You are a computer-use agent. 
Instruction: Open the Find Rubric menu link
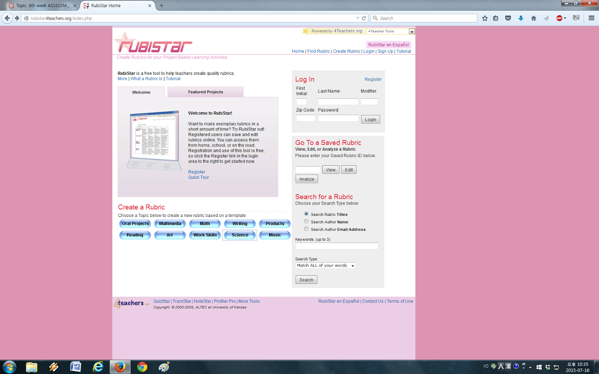coord(318,51)
